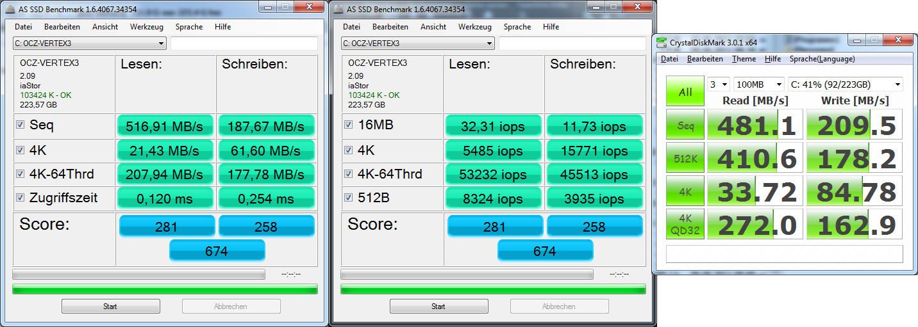Open the drive dropdown in left AS SSD window
The image size is (918, 327).
coord(89,44)
